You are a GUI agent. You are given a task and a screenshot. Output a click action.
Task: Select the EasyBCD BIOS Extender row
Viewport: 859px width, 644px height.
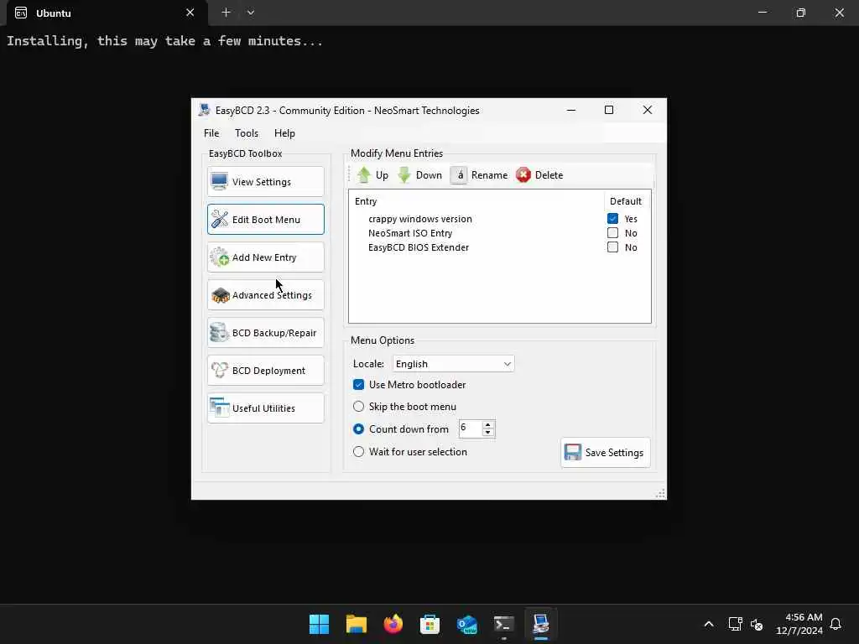click(419, 247)
